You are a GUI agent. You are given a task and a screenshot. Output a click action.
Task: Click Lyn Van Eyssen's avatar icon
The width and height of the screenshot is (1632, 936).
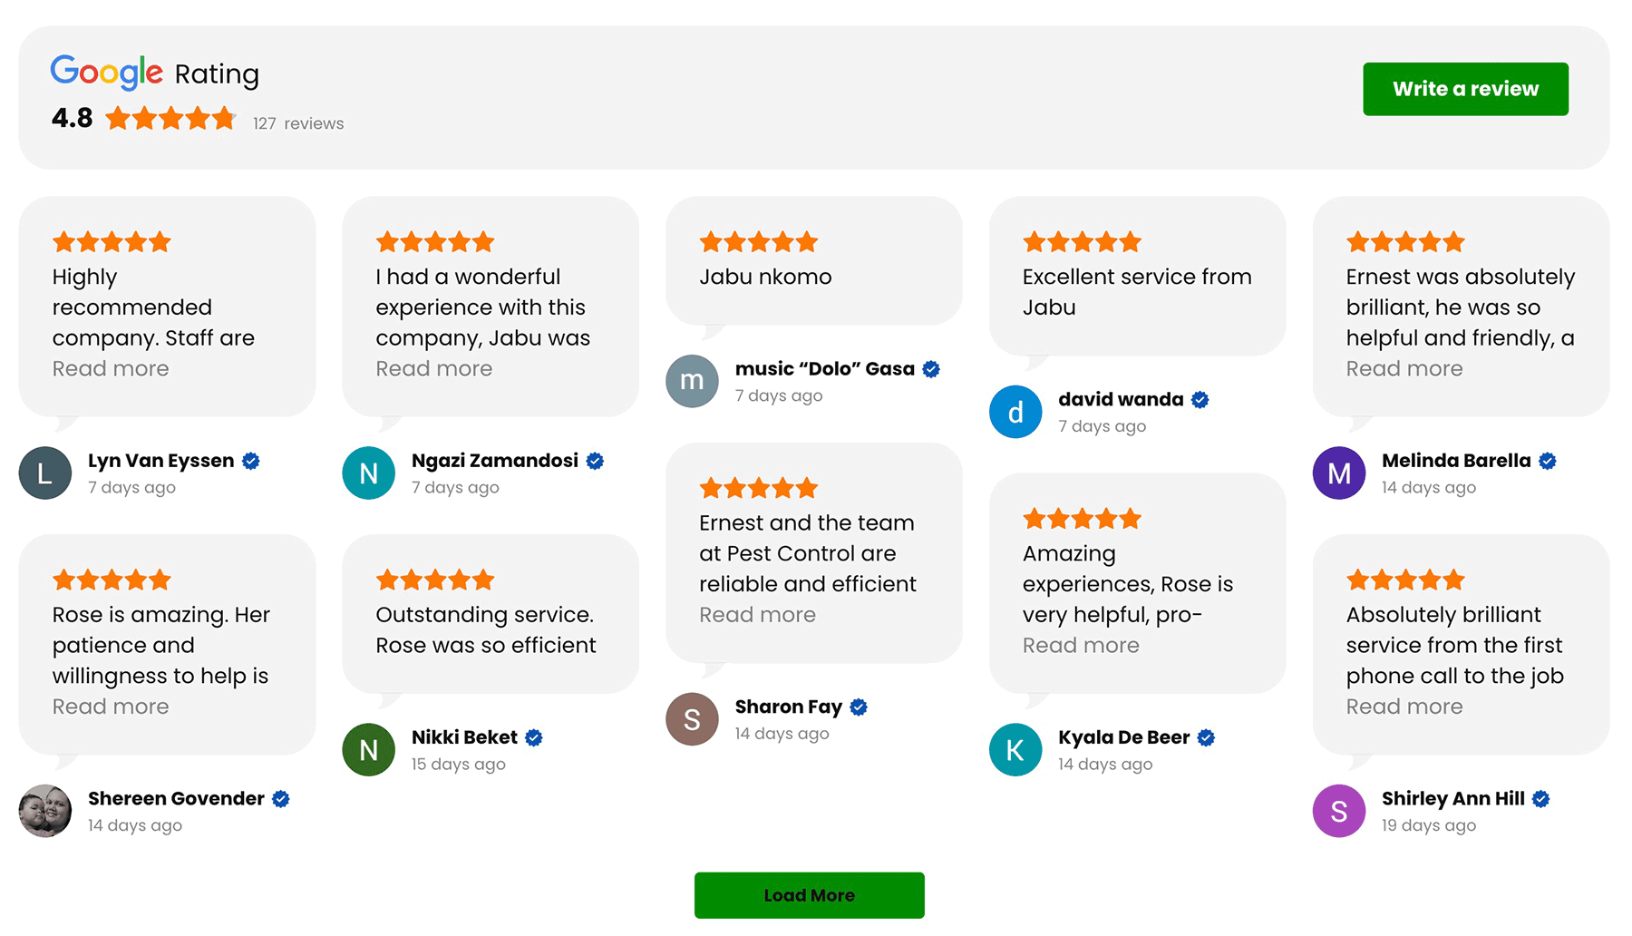pyautogui.click(x=45, y=473)
